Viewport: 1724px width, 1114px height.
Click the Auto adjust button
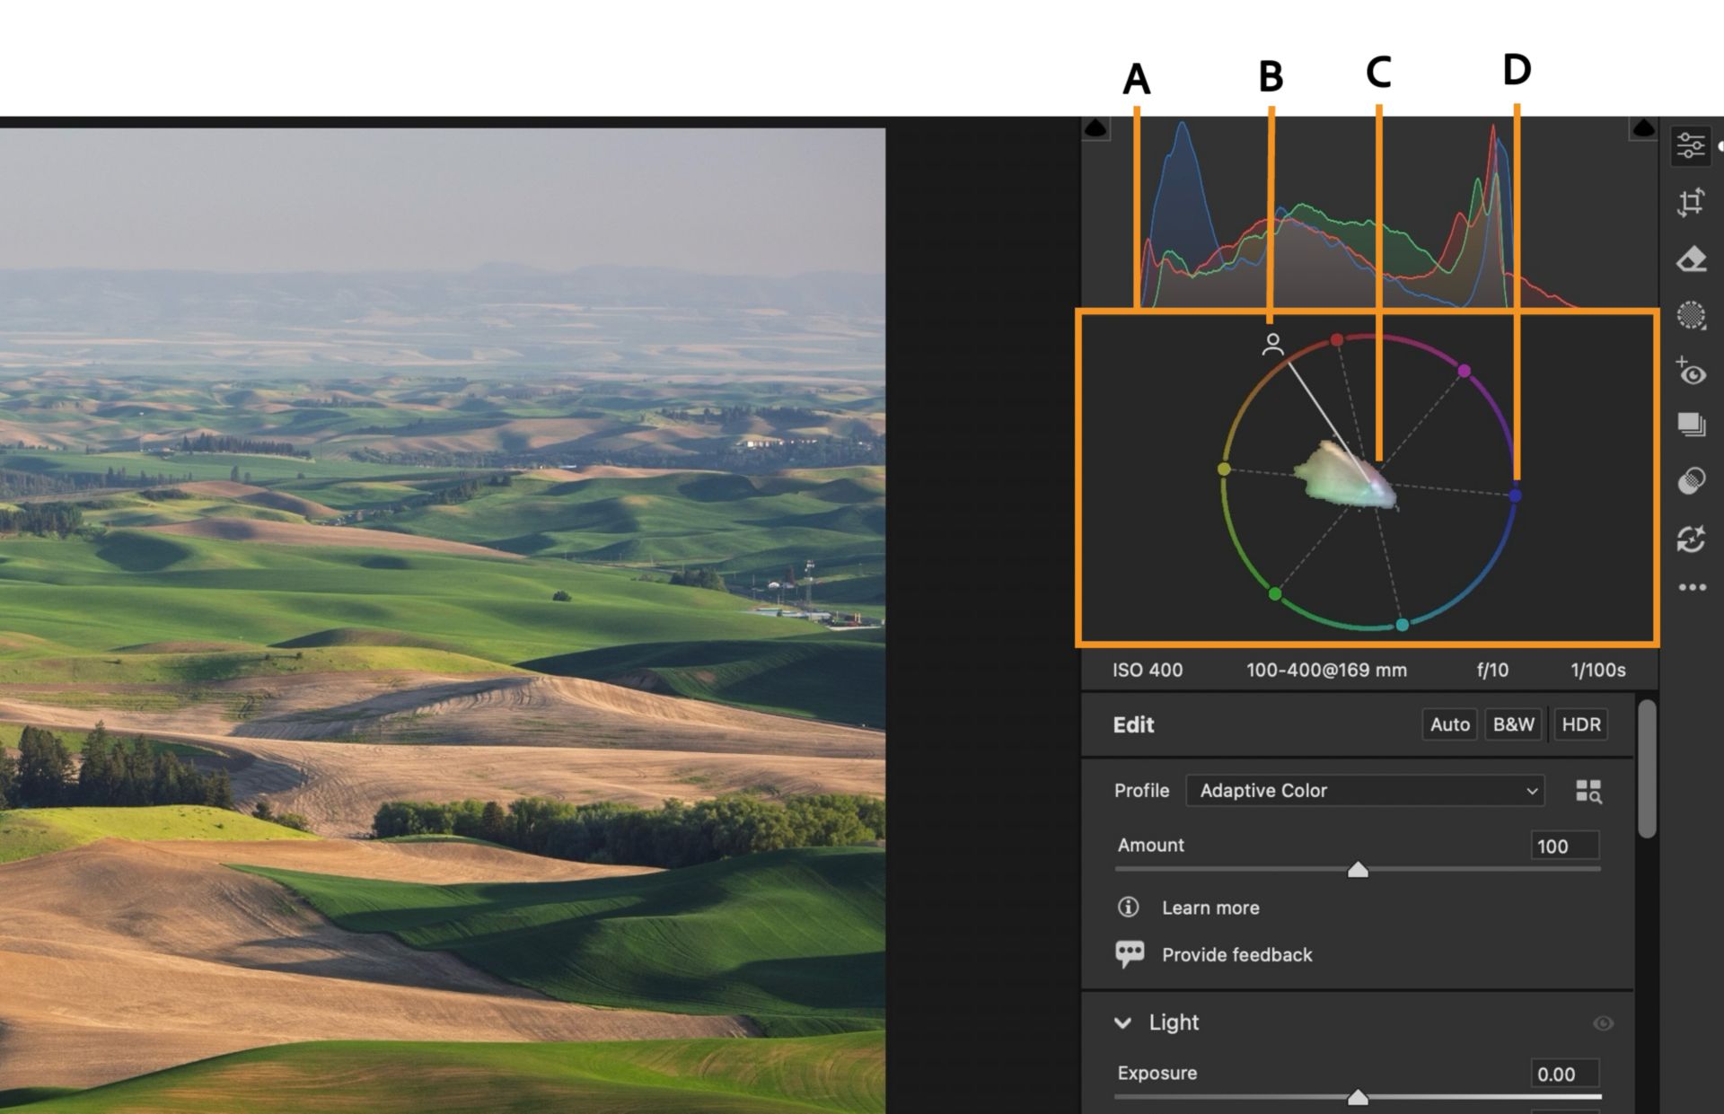coord(1449,724)
